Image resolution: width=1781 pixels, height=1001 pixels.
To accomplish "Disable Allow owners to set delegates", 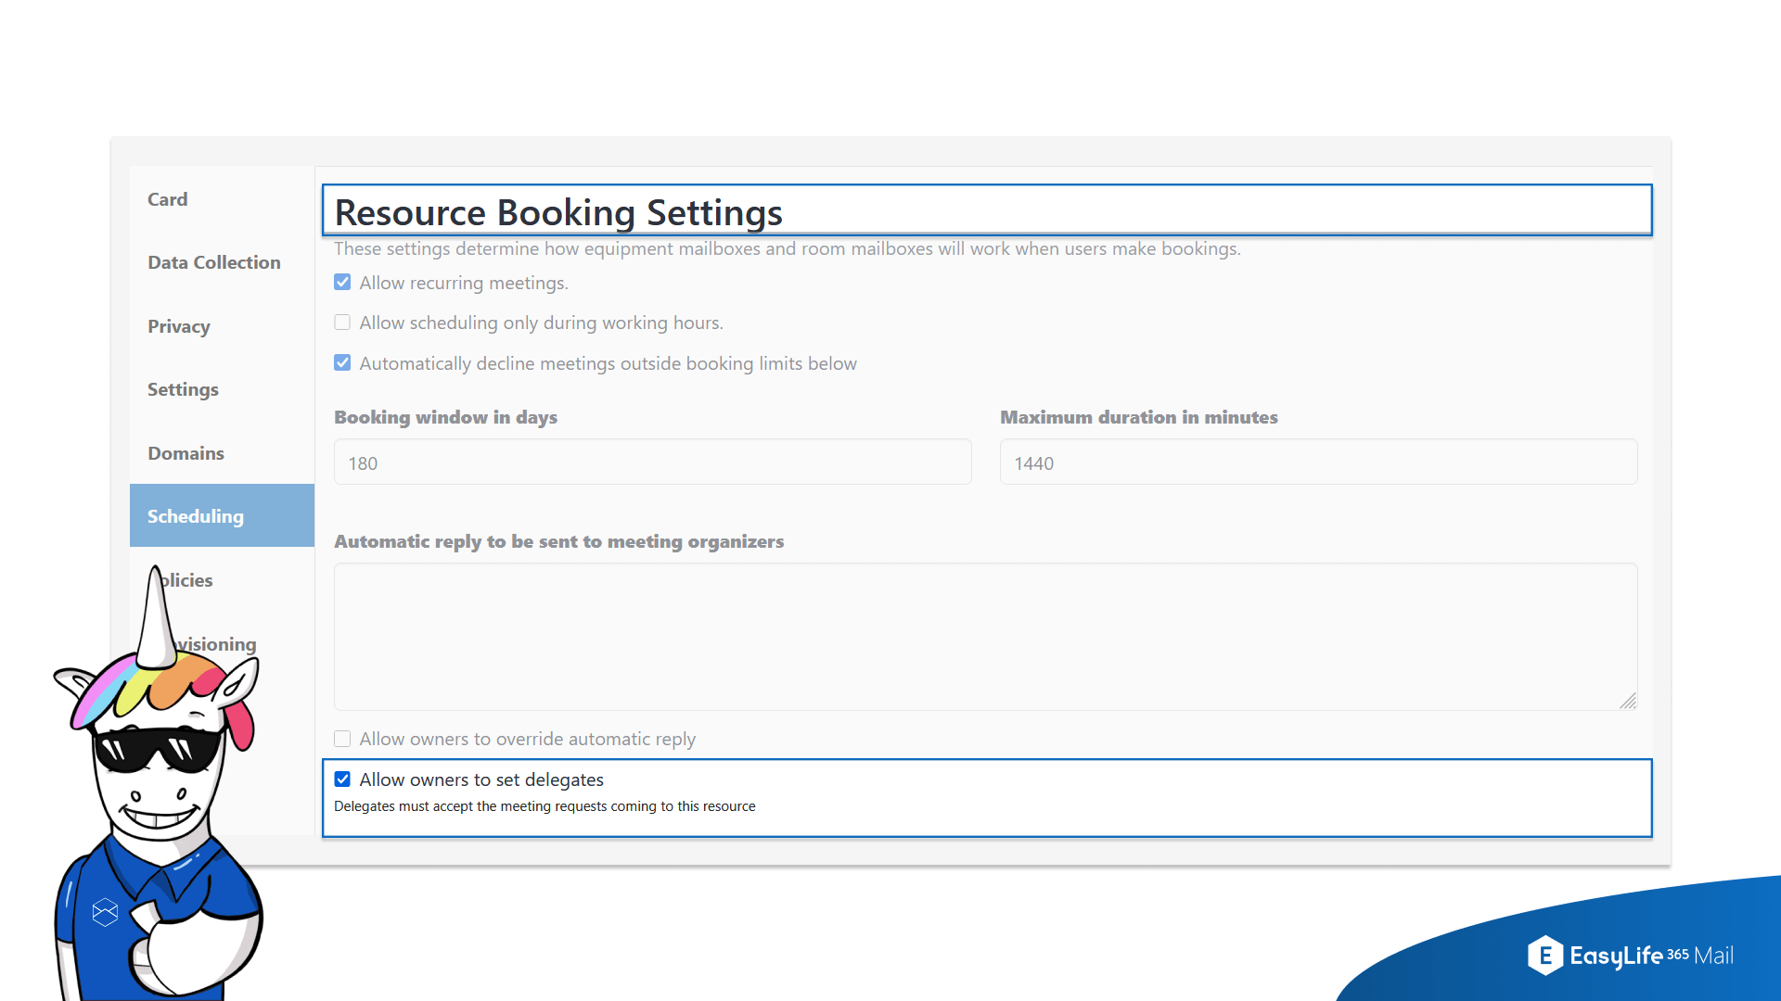I will pos(342,779).
